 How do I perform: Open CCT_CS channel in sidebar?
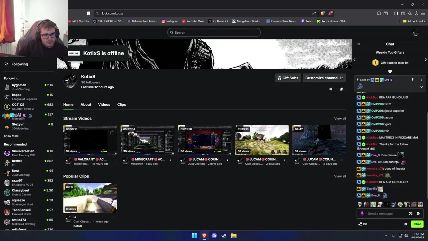28,106
